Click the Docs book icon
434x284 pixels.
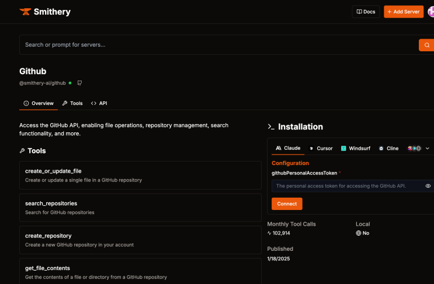[x=359, y=12]
